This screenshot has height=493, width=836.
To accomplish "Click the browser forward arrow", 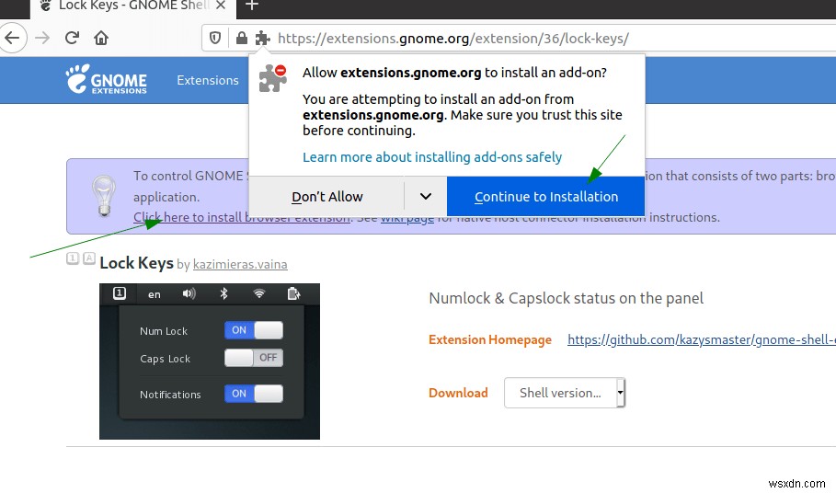I will [x=42, y=38].
